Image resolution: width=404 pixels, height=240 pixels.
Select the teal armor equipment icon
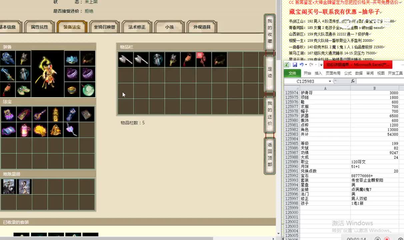click(x=23, y=74)
